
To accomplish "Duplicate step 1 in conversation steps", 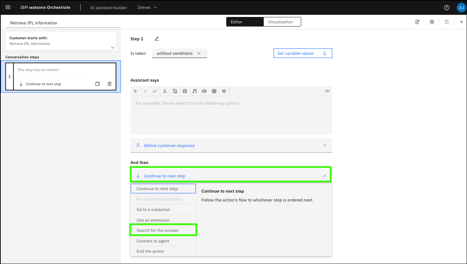I will 98,84.
